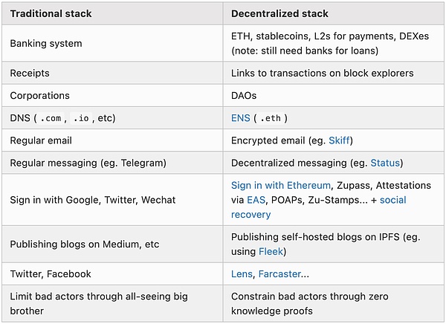Viewport: 446px width, 324px height.
Task: Click the Lens link
Action: point(242,274)
